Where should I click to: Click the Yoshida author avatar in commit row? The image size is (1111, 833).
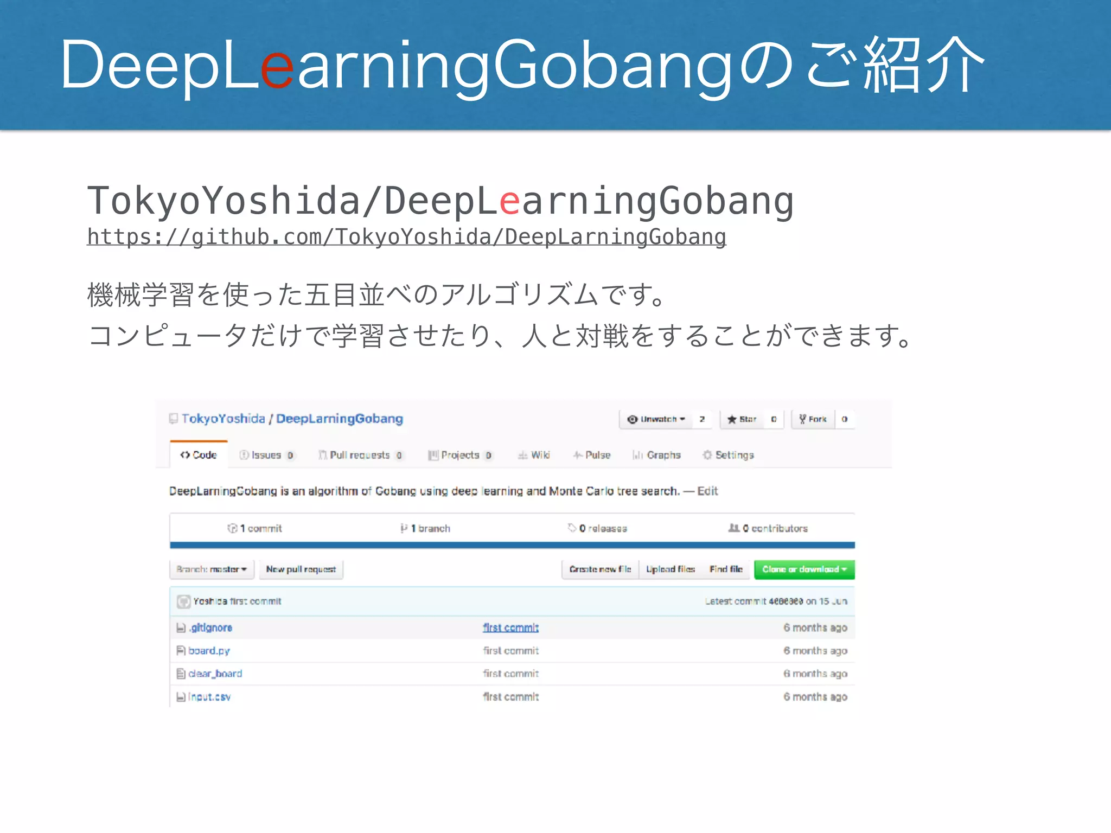(184, 601)
